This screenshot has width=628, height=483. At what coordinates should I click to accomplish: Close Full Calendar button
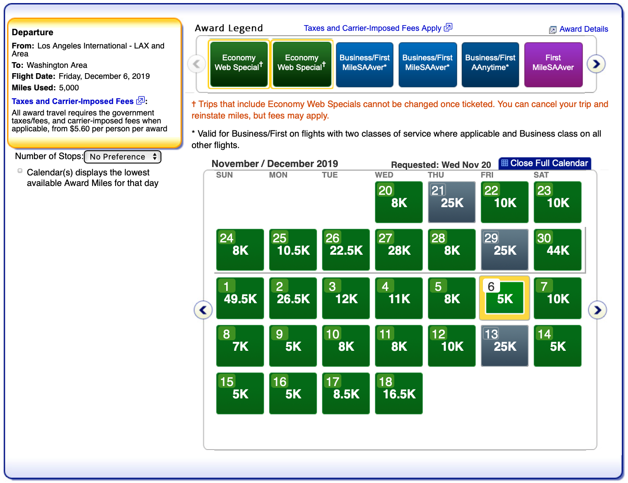(545, 163)
